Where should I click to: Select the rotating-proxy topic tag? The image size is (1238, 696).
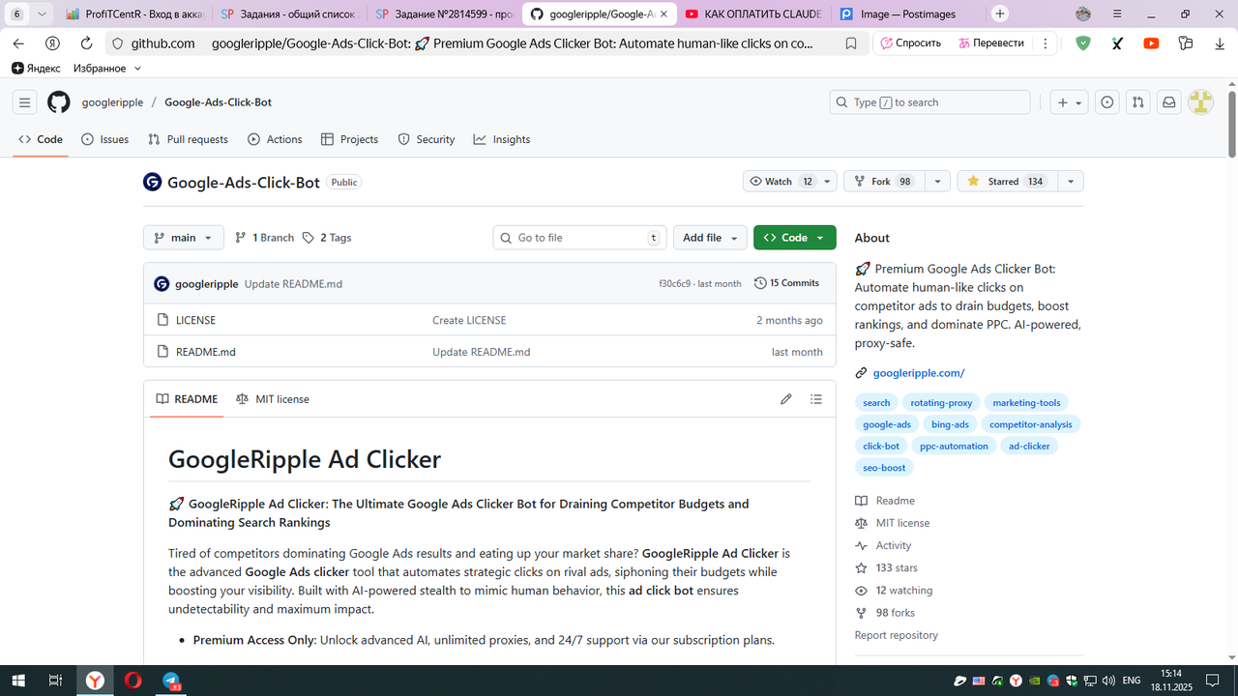941,403
